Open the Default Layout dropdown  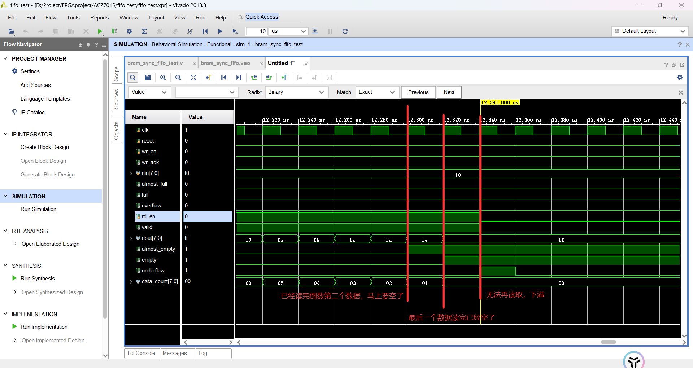[650, 31]
